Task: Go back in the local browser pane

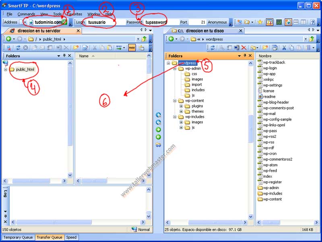Action: pyautogui.click(x=171, y=39)
